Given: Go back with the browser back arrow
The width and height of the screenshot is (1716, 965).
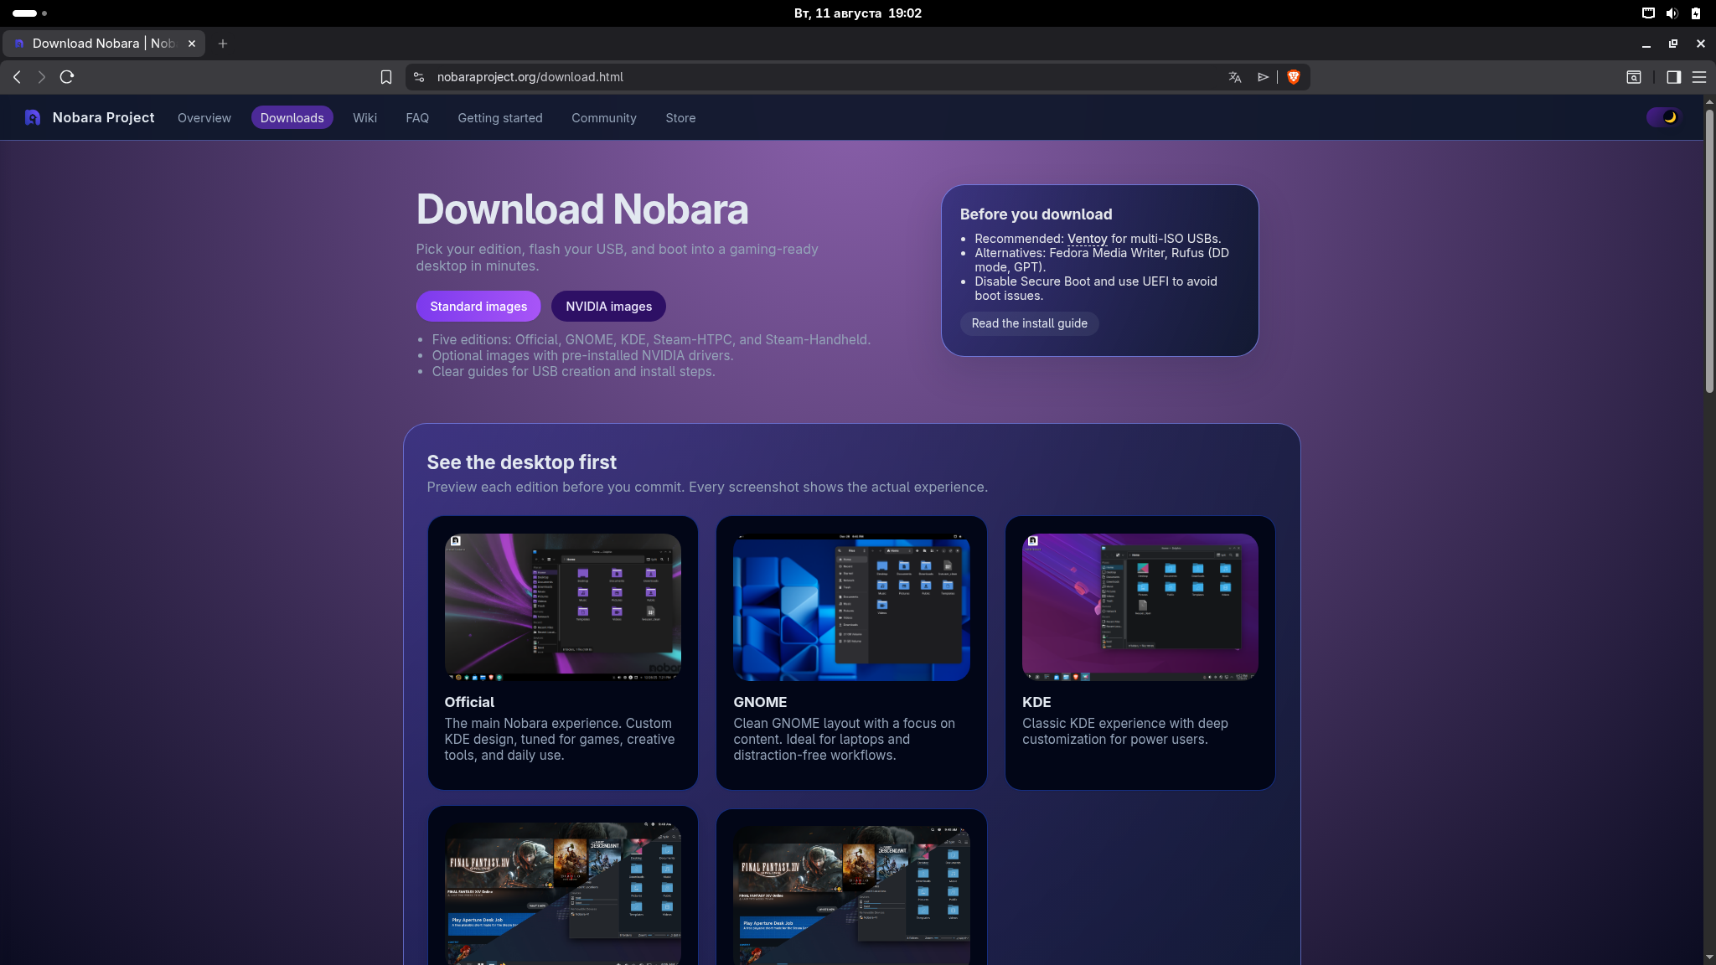Looking at the screenshot, I should coord(17,77).
